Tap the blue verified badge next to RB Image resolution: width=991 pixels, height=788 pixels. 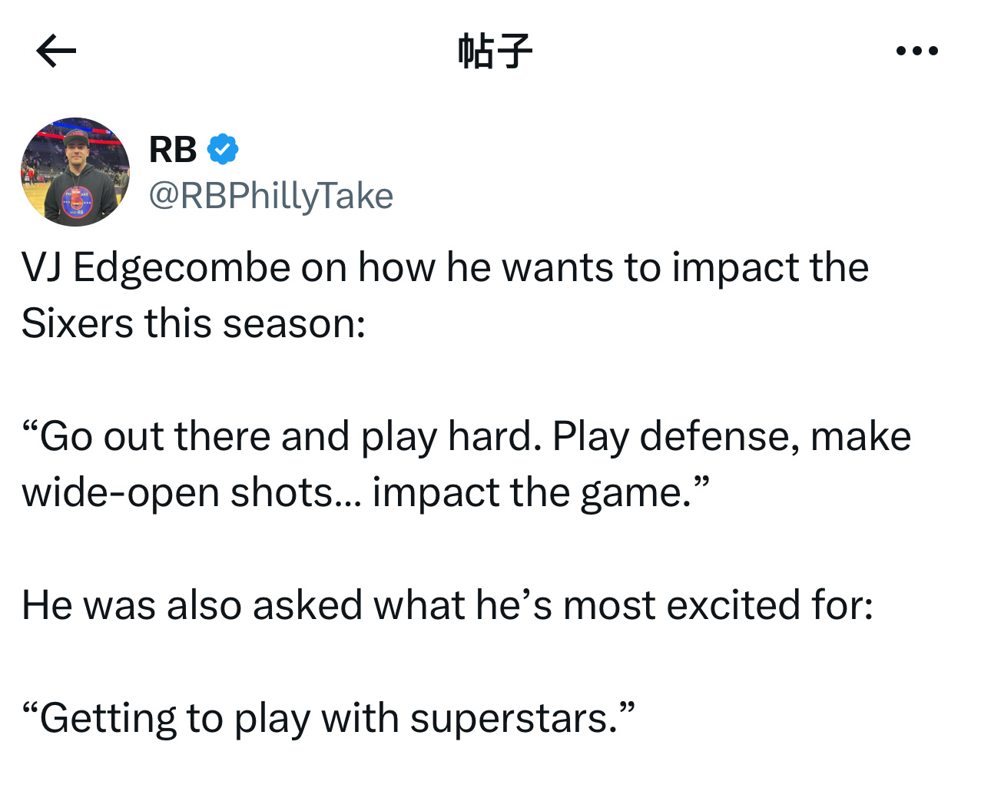click(223, 149)
